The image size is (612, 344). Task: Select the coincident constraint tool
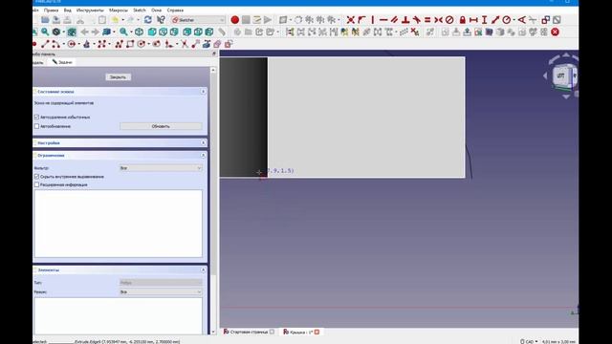point(351,19)
